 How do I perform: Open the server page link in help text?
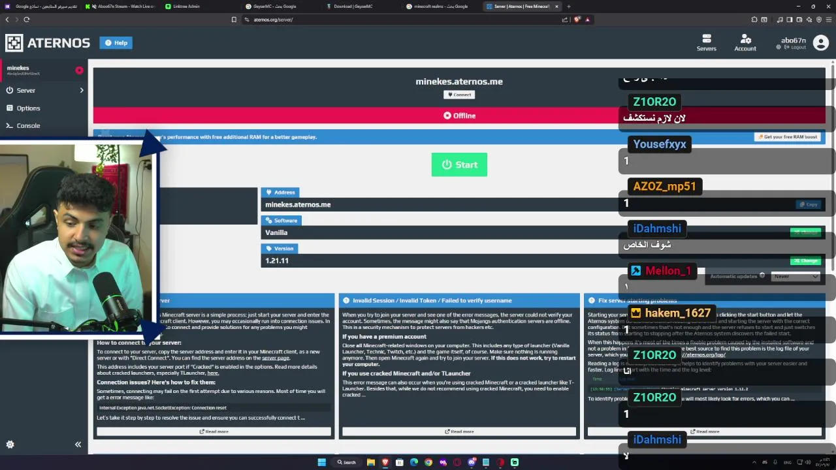click(x=276, y=358)
